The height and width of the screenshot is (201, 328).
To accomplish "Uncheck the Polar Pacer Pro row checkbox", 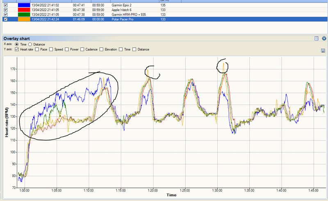I will (x=6, y=19).
